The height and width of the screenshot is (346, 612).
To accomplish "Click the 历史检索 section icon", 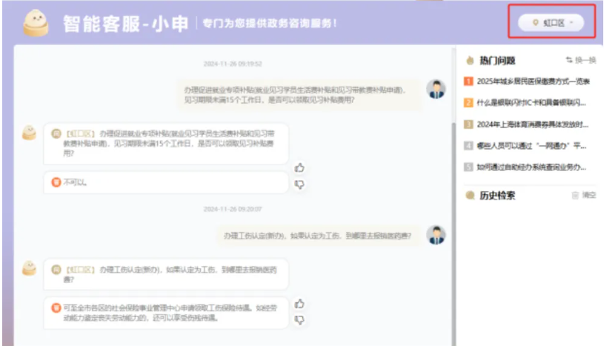I will (470, 195).
